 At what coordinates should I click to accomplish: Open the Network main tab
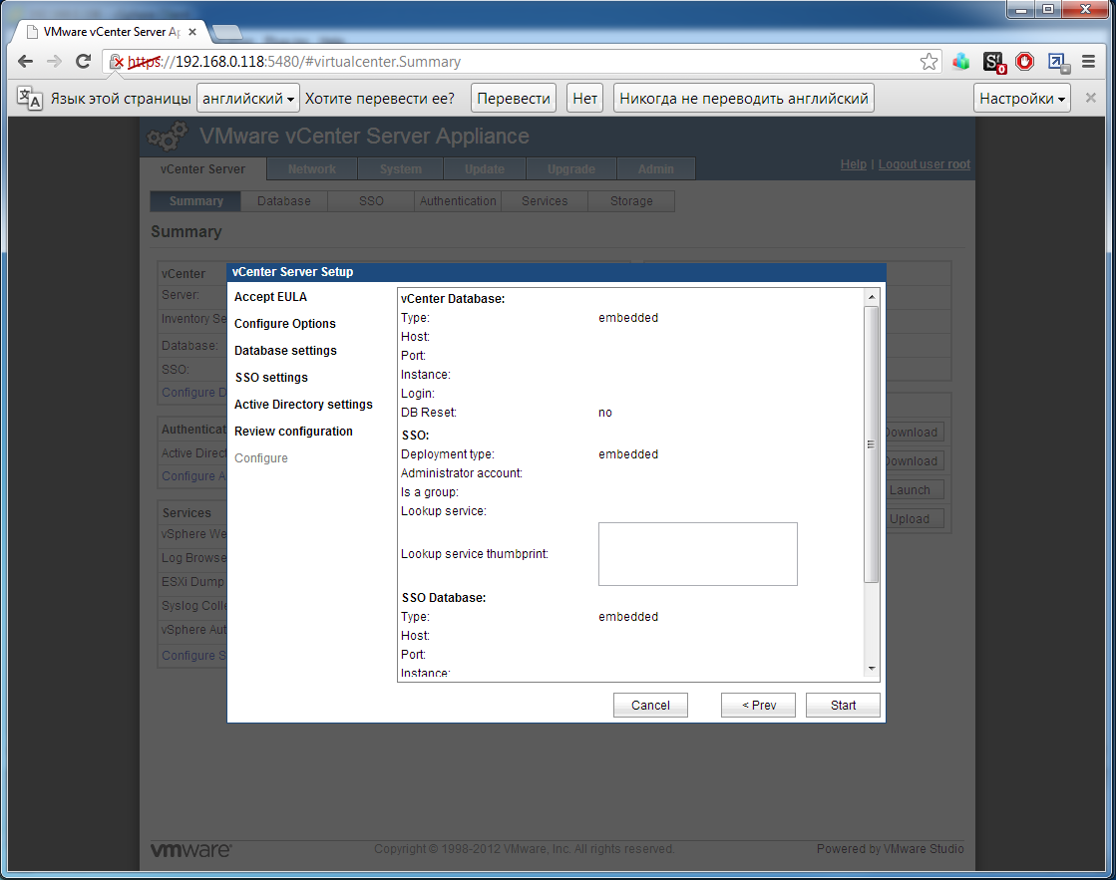[312, 168]
